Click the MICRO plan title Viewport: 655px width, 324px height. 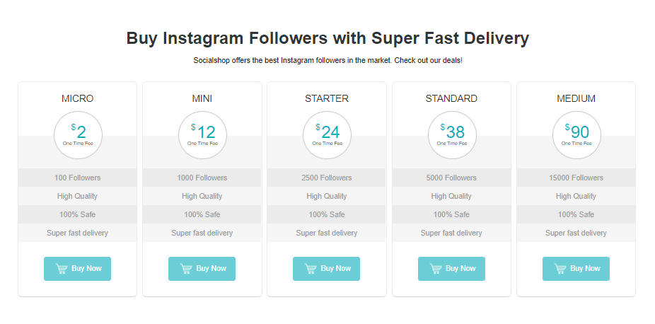(77, 98)
